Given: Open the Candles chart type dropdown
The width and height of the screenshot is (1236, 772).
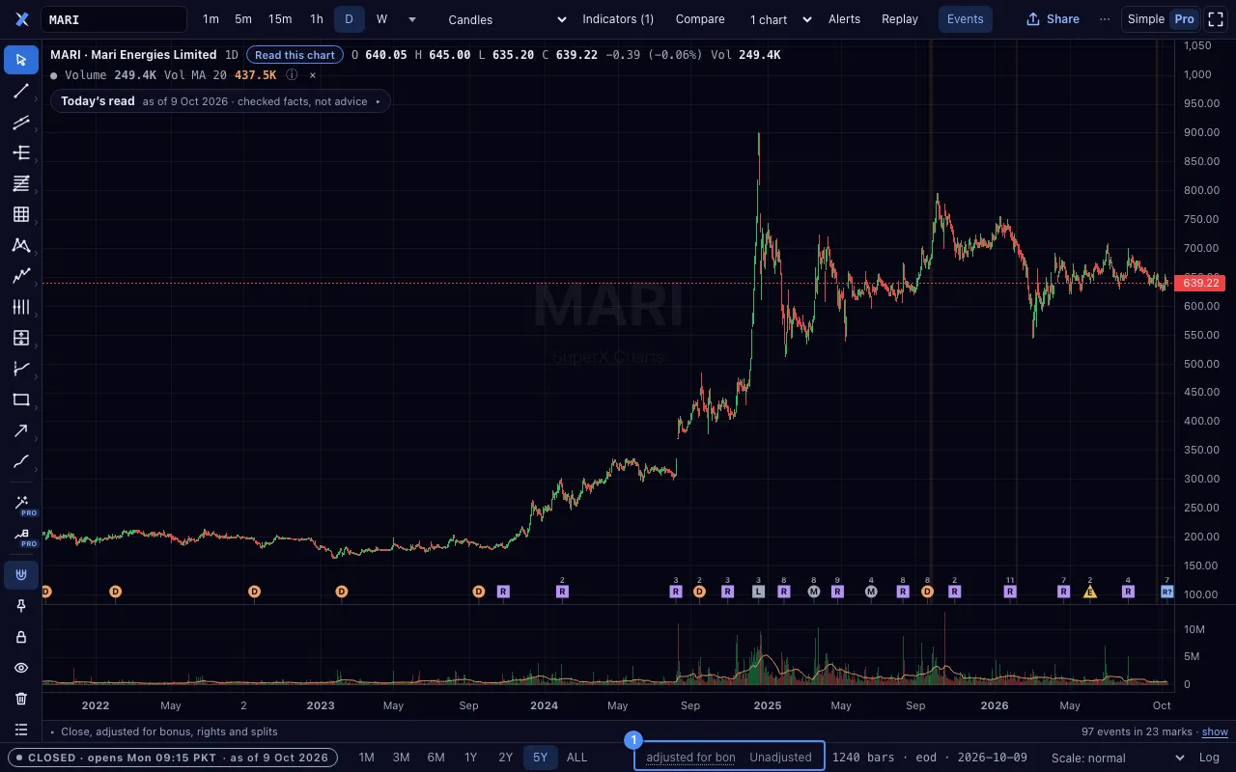Looking at the screenshot, I should pyautogui.click(x=507, y=19).
